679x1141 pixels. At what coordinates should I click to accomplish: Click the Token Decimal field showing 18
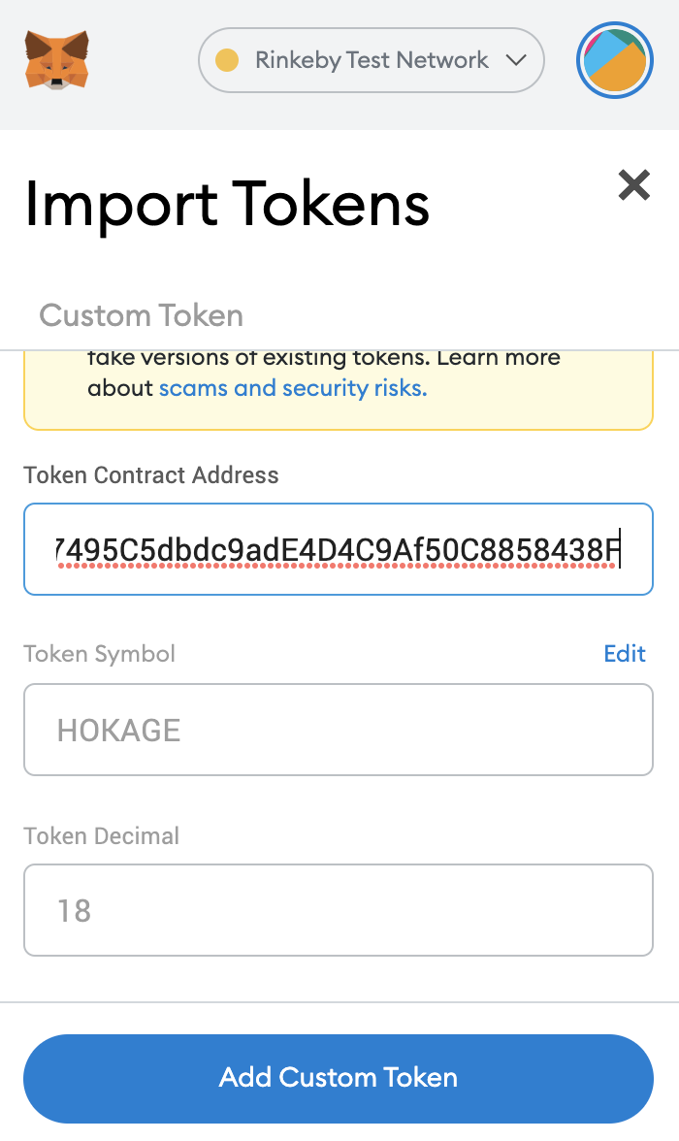(339, 910)
